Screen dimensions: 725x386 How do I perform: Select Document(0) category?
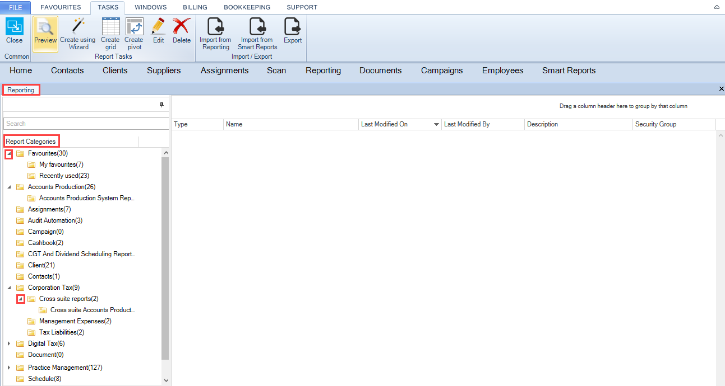(x=46, y=355)
